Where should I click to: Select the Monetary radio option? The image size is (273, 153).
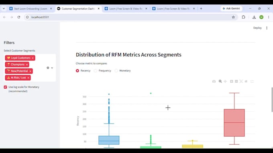coord(116,71)
